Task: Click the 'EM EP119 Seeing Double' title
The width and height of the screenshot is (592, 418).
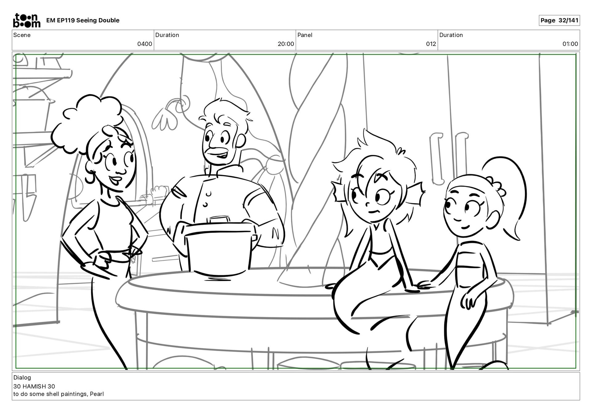Action: click(x=83, y=20)
